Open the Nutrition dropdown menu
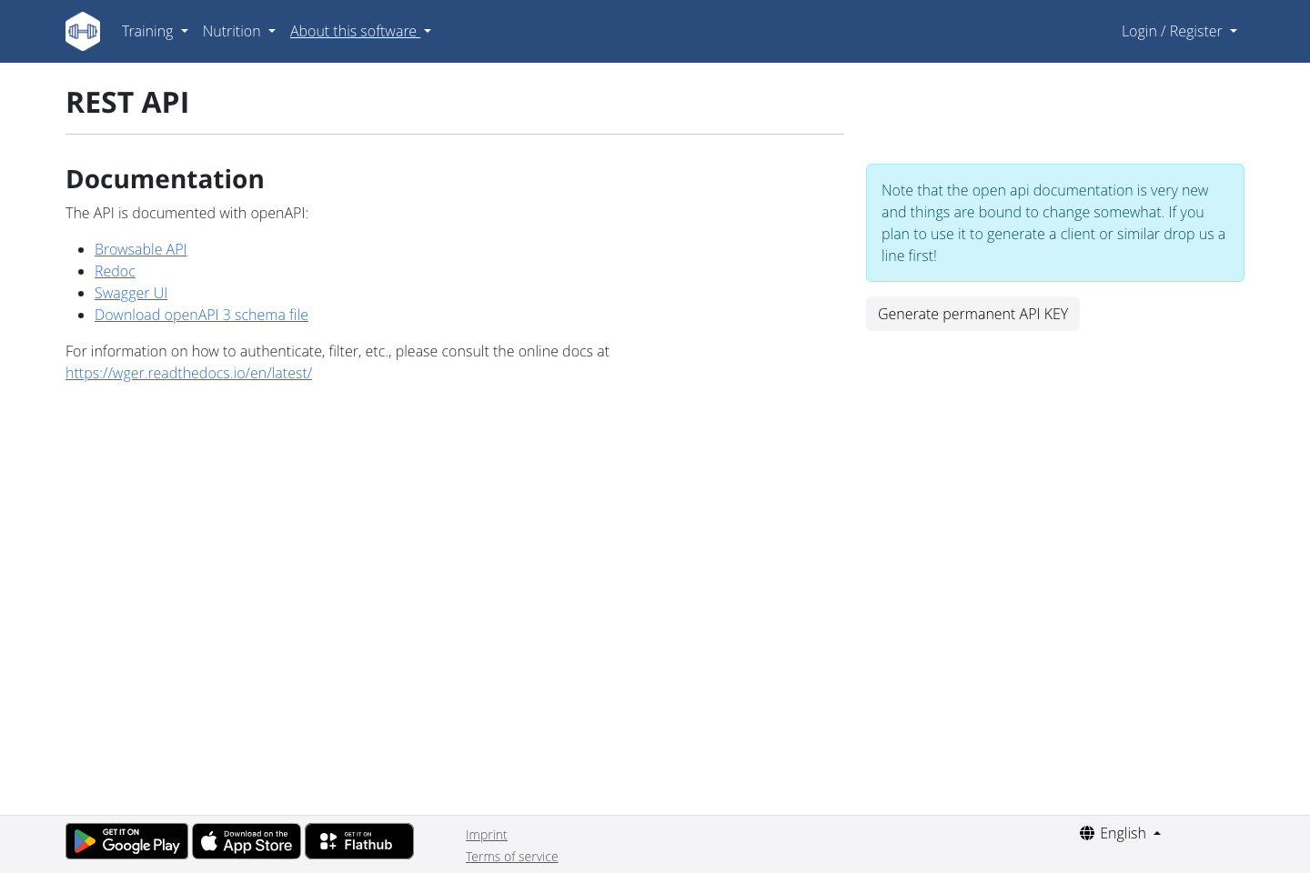Viewport: 1310px width, 873px height. tap(238, 31)
